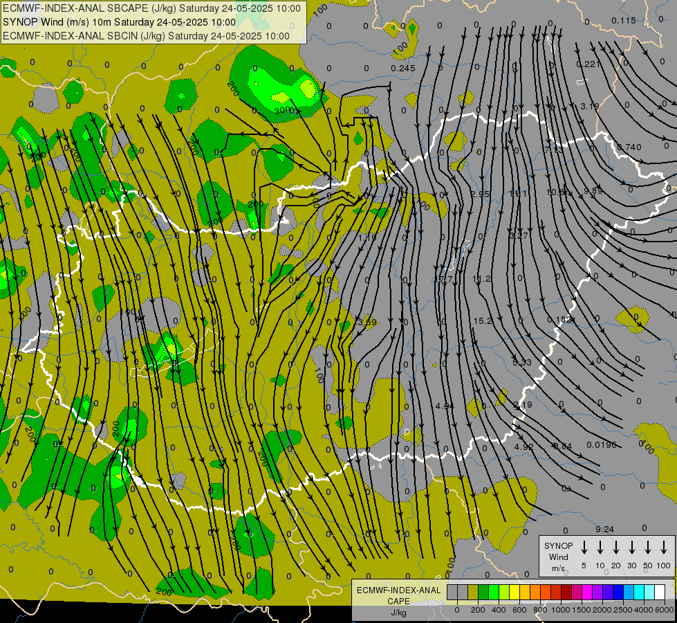The image size is (677, 623).
Task: Click the 9.89 value on the map
Action: [x=593, y=190]
